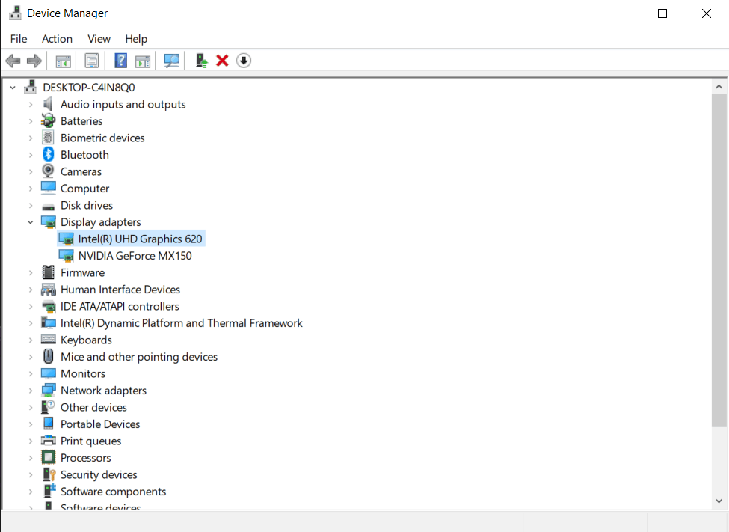Screen dimensions: 729x532
Task: Click the Network adapters icon
Action: [49, 390]
